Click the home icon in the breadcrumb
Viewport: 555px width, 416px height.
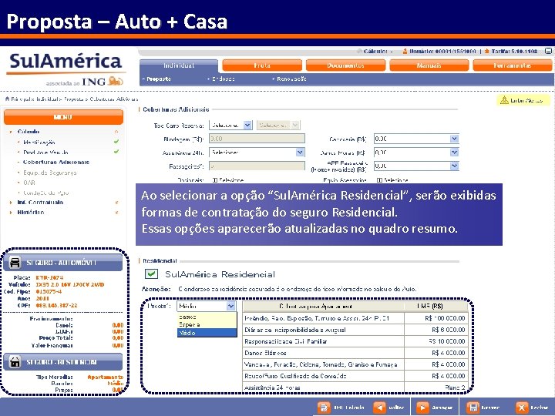(7, 99)
